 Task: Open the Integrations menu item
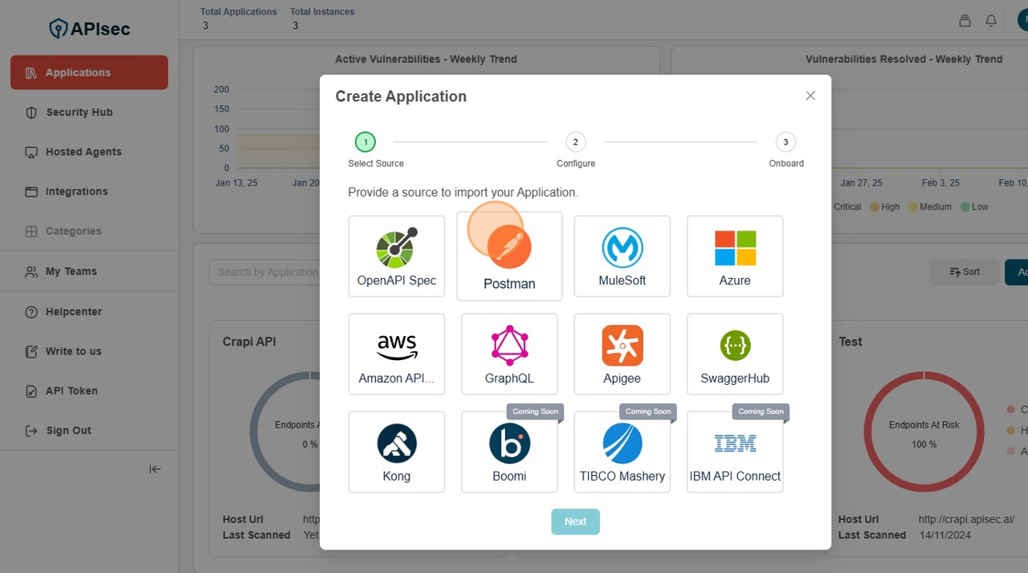[x=76, y=191]
